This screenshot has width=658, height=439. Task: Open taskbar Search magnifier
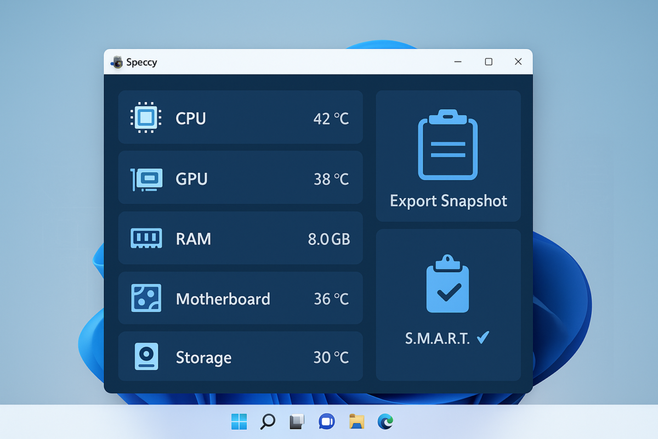click(268, 421)
